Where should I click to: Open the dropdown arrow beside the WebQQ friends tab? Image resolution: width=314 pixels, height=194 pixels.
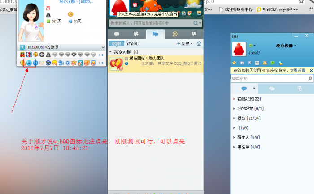point(254,88)
